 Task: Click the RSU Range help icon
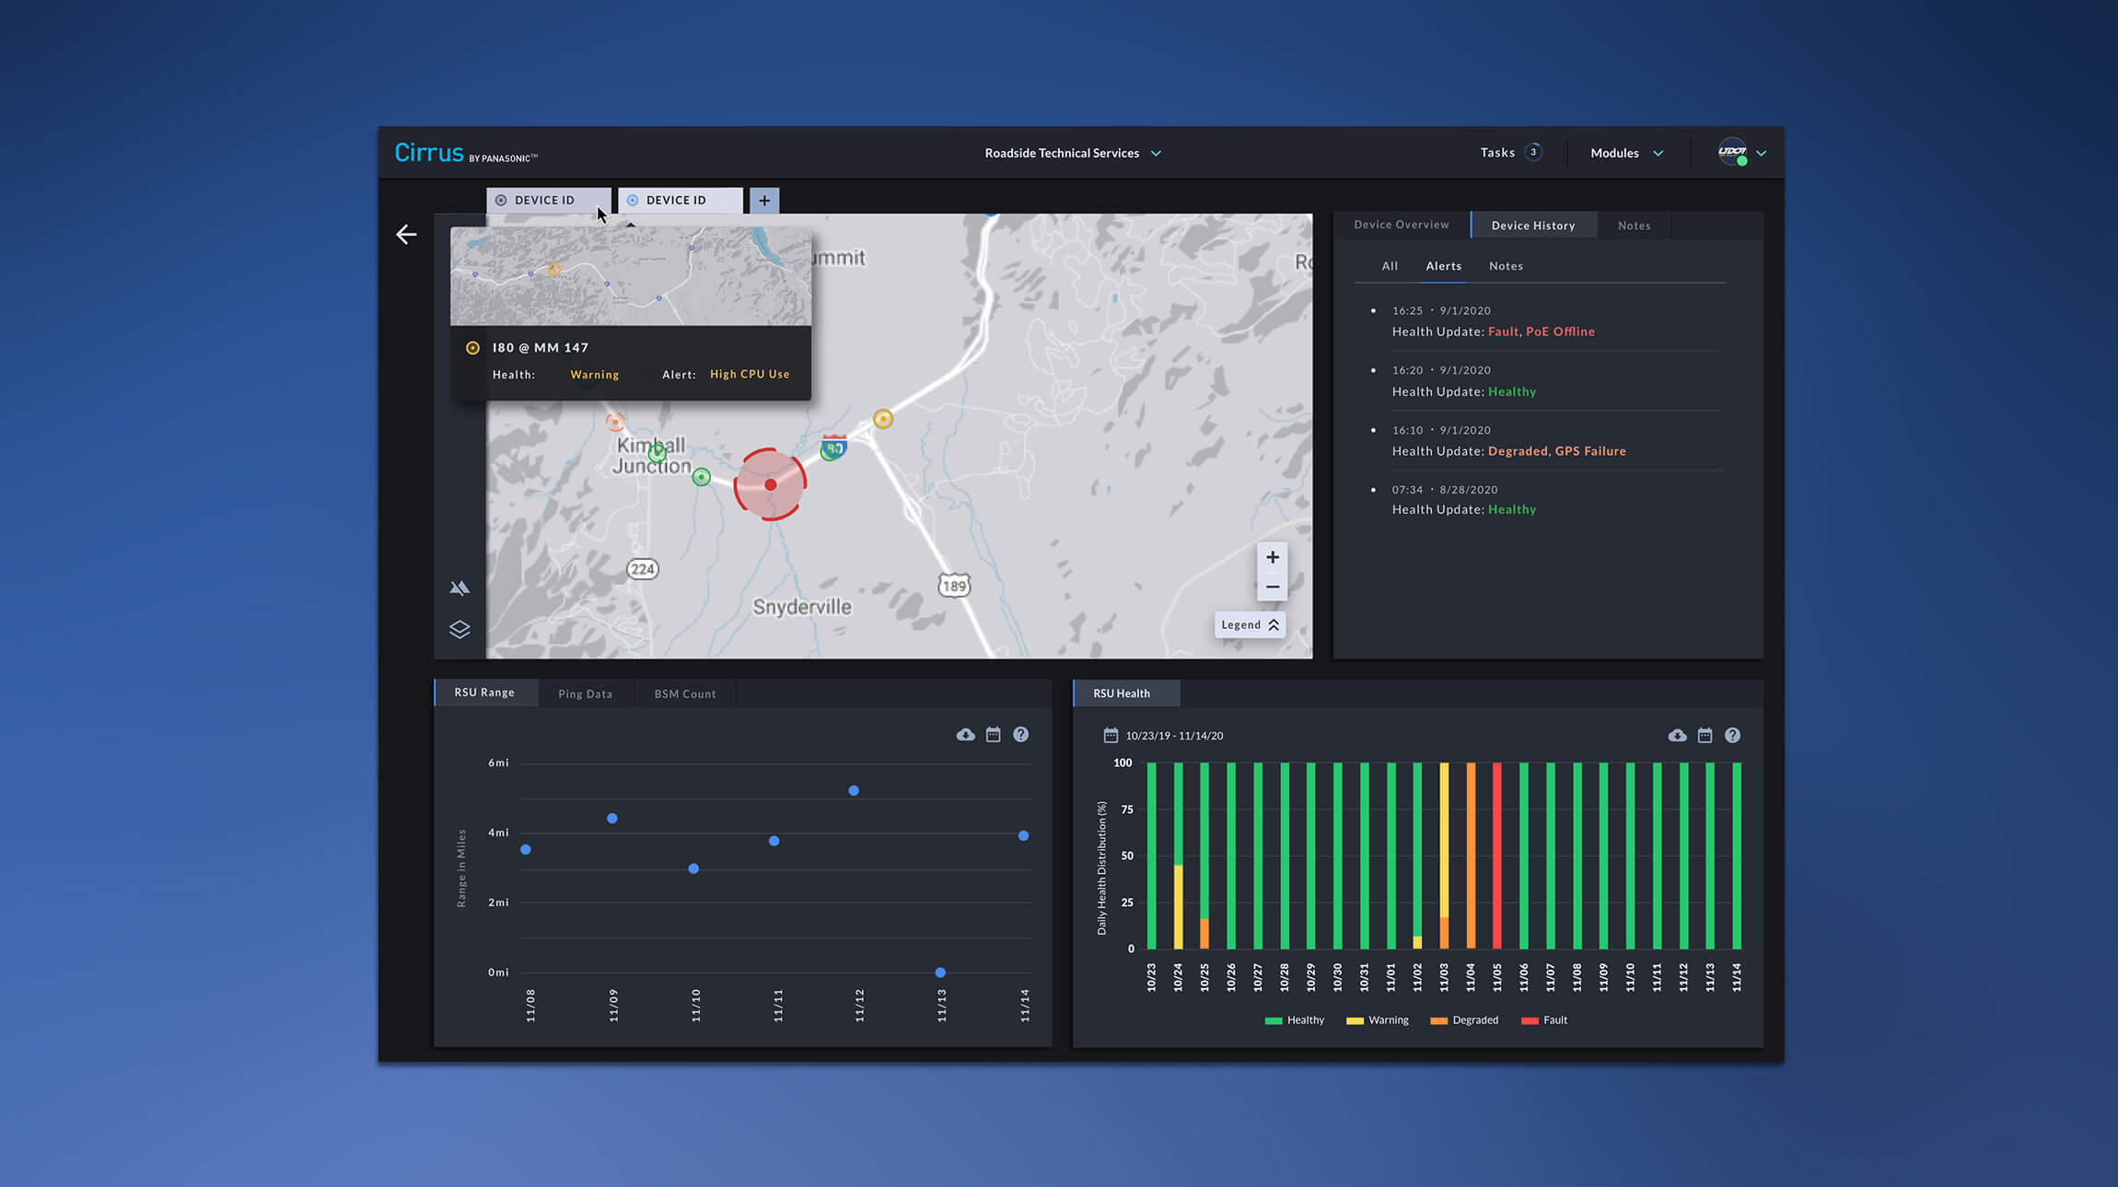tap(1020, 735)
